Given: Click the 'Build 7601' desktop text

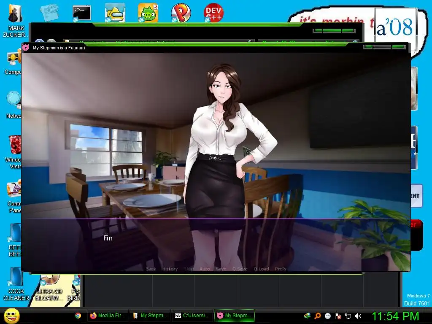Looking at the screenshot, I should [417, 303].
